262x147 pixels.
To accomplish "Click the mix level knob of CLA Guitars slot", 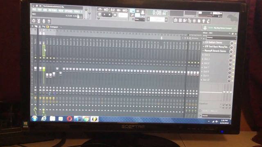I will [x=232, y=43].
